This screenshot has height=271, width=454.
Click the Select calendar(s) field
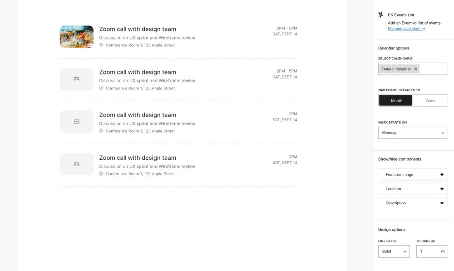431,69
